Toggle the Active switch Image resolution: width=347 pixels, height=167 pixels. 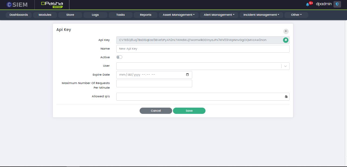119,57
